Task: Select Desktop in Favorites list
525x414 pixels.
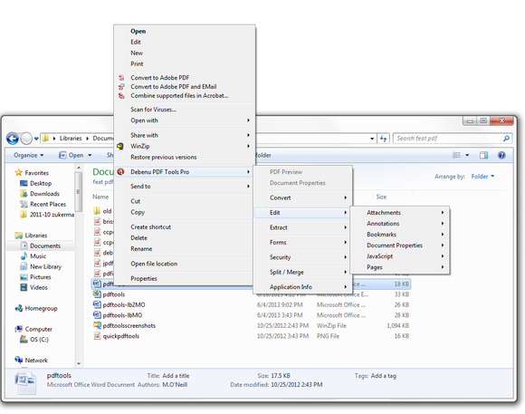Action: [x=41, y=183]
